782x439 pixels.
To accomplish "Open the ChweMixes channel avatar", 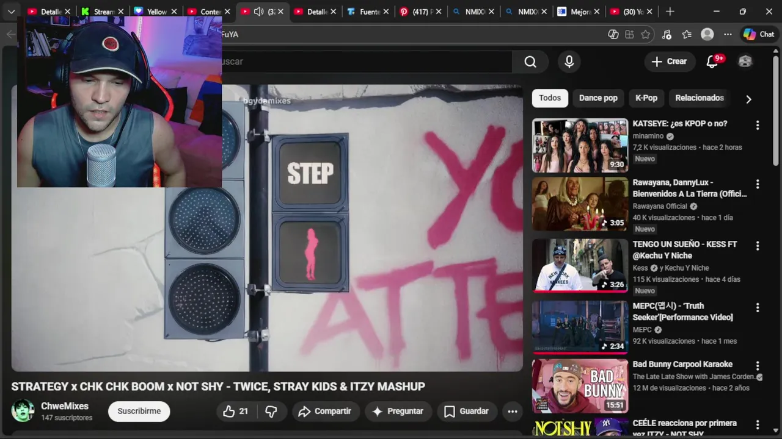I will [23, 411].
